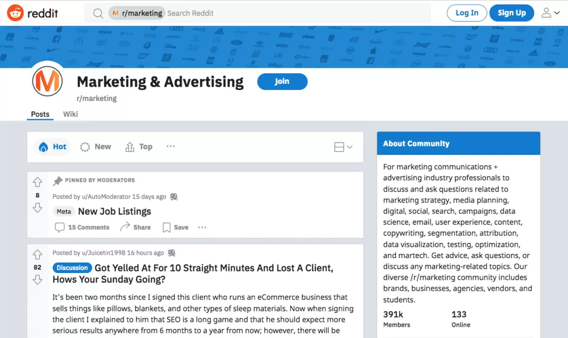
Task: Click the award icon next to AutoModerator post
Action: coord(174,196)
